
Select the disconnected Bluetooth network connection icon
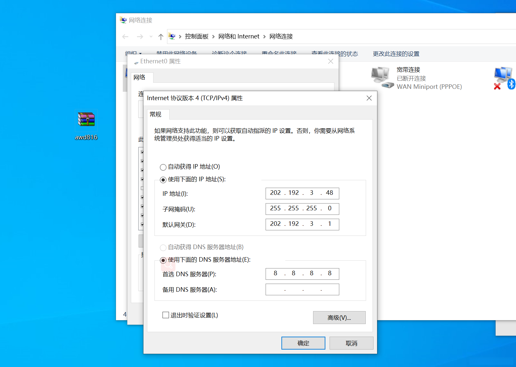coord(504,78)
